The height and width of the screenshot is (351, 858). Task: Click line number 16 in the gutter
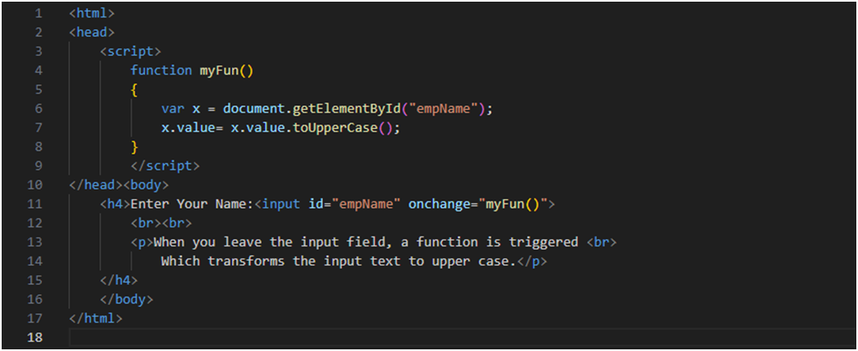34,299
